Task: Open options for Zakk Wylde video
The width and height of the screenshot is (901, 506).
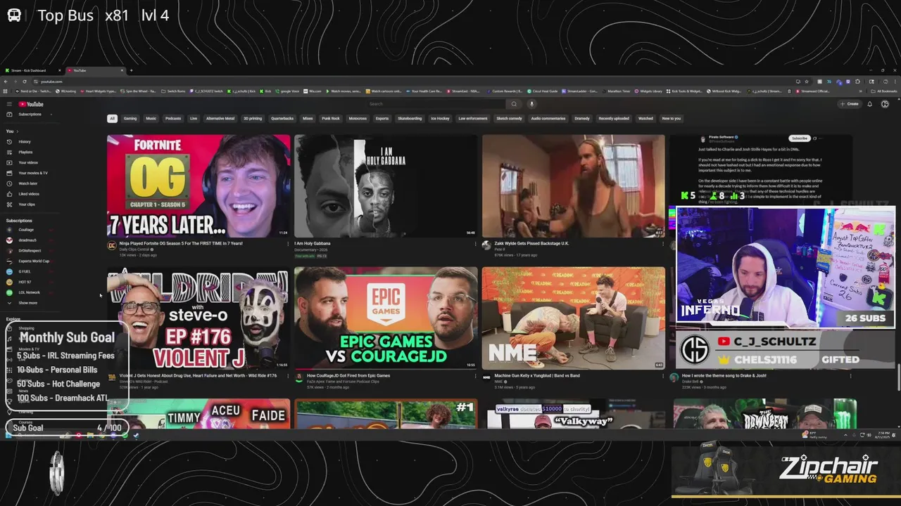Action: [x=662, y=244]
